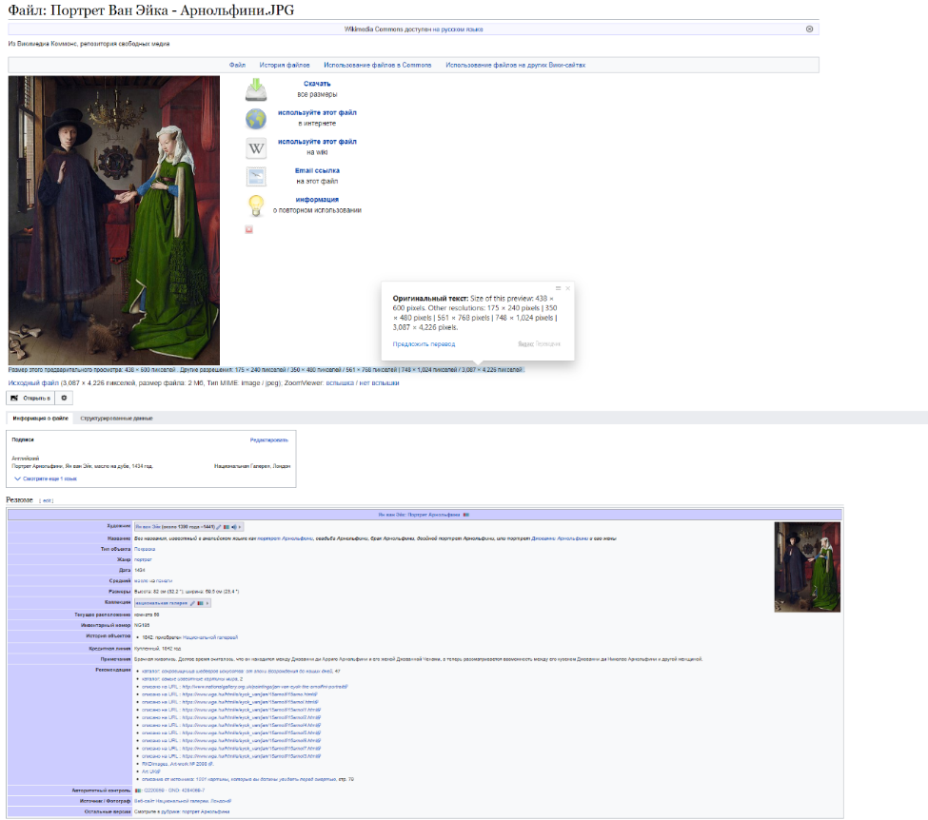Click используйте этот файл на wiki link
Viewport: 928px width, 820px height.
pyautogui.click(x=317, y=142)
